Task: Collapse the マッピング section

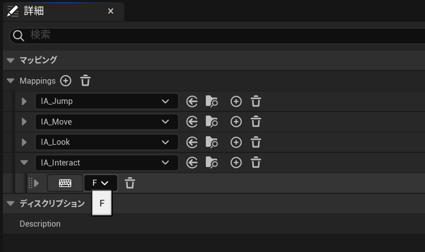Action: pos(11,60)
